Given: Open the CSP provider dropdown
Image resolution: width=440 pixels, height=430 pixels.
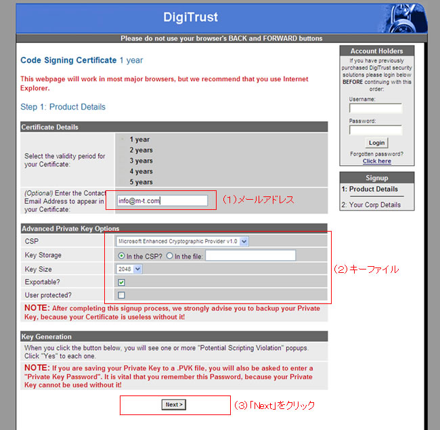Looking at the screenshot, I should (x=182, y=241).
